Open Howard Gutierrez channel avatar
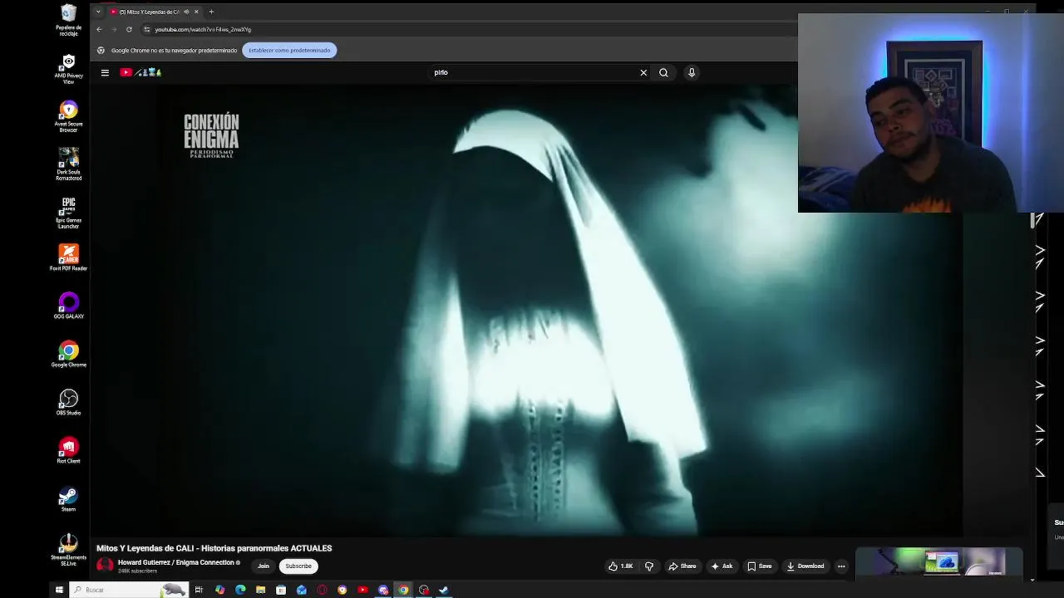 click(x=105, y=566)
